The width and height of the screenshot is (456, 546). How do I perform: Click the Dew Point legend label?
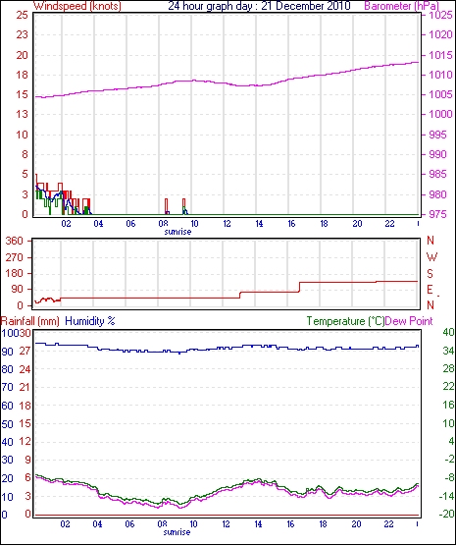point(409,321)
